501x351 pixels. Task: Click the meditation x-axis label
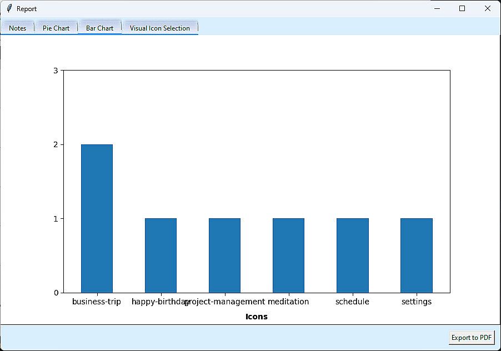click(288, 302)
